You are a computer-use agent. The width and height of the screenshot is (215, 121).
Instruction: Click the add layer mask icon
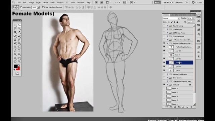(x=175, y=107)
